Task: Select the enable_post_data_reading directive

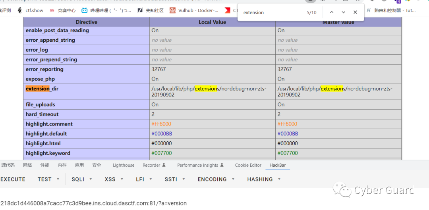Action: point(87,30)
